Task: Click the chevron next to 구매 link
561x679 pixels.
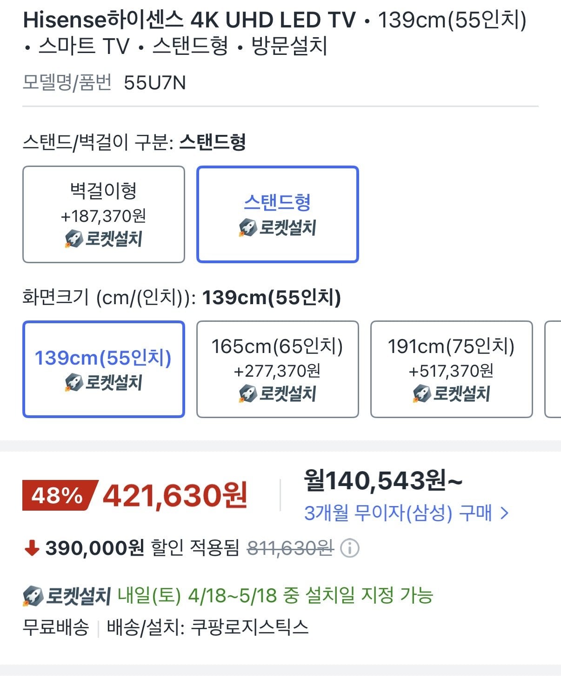Action: click(x=504, y=513)
